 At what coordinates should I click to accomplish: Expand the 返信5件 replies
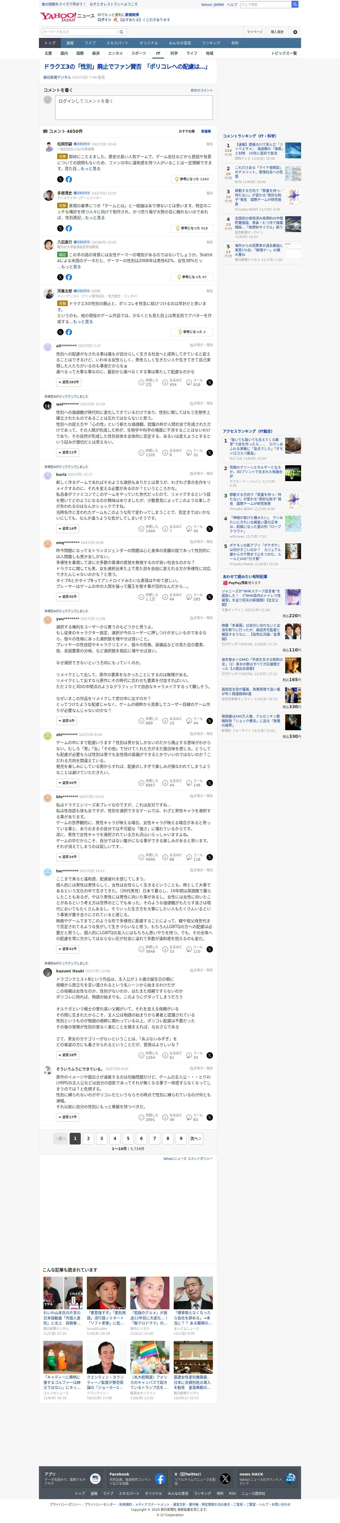coord(67,721)
